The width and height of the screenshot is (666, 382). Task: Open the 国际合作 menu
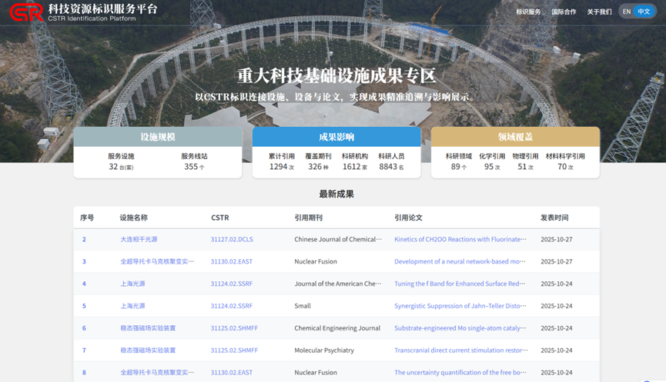coord(564,12)
